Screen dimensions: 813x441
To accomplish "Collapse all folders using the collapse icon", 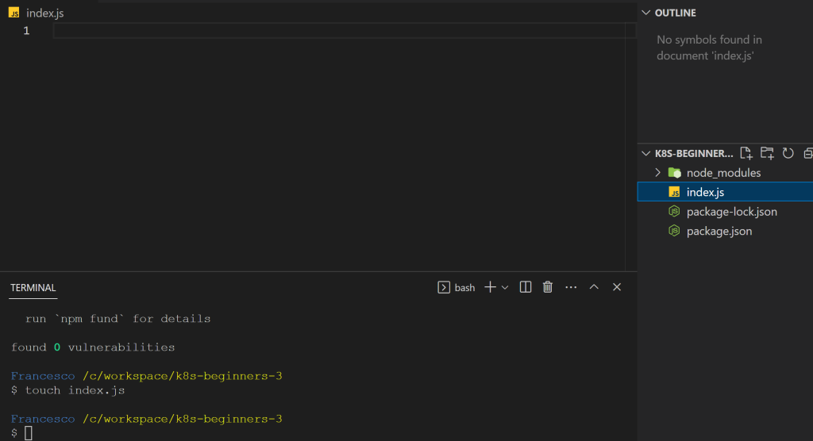I will [x=808, y=153].
